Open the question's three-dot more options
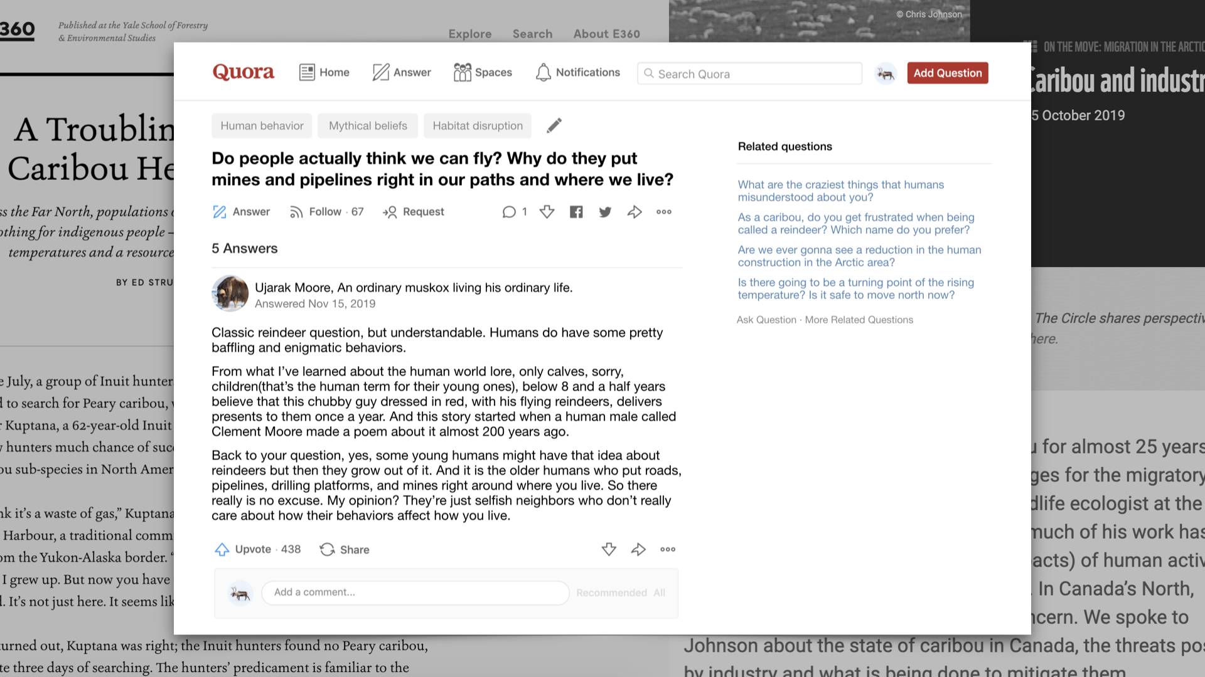Viewport: 1205px width, 677px height. [664, 212]
